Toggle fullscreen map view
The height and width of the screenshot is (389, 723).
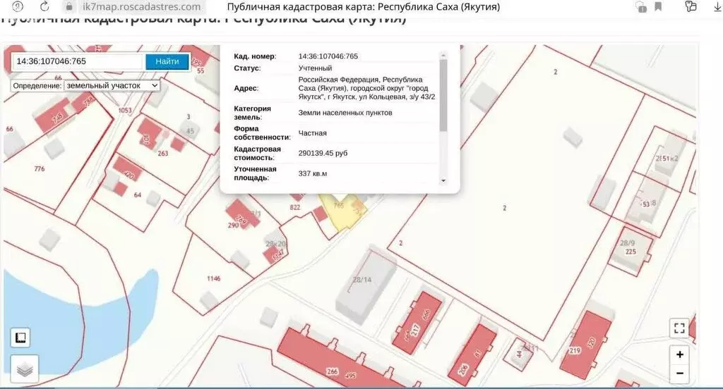(679, 328)
